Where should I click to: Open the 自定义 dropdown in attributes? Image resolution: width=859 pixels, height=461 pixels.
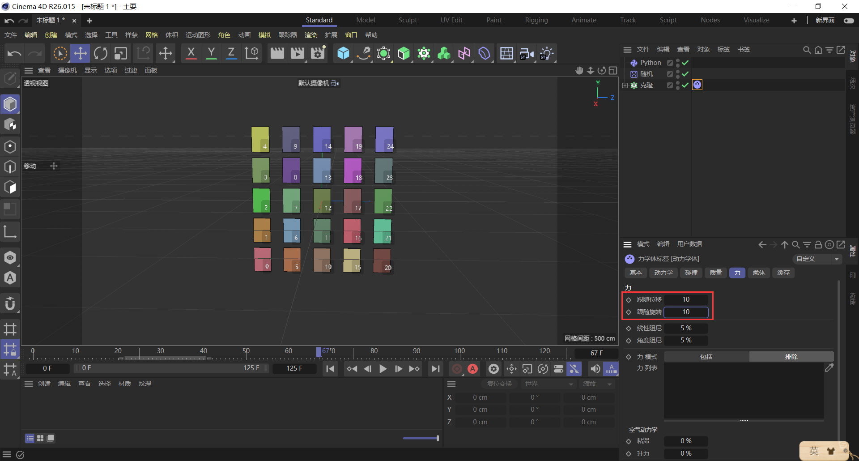[817, 259]
